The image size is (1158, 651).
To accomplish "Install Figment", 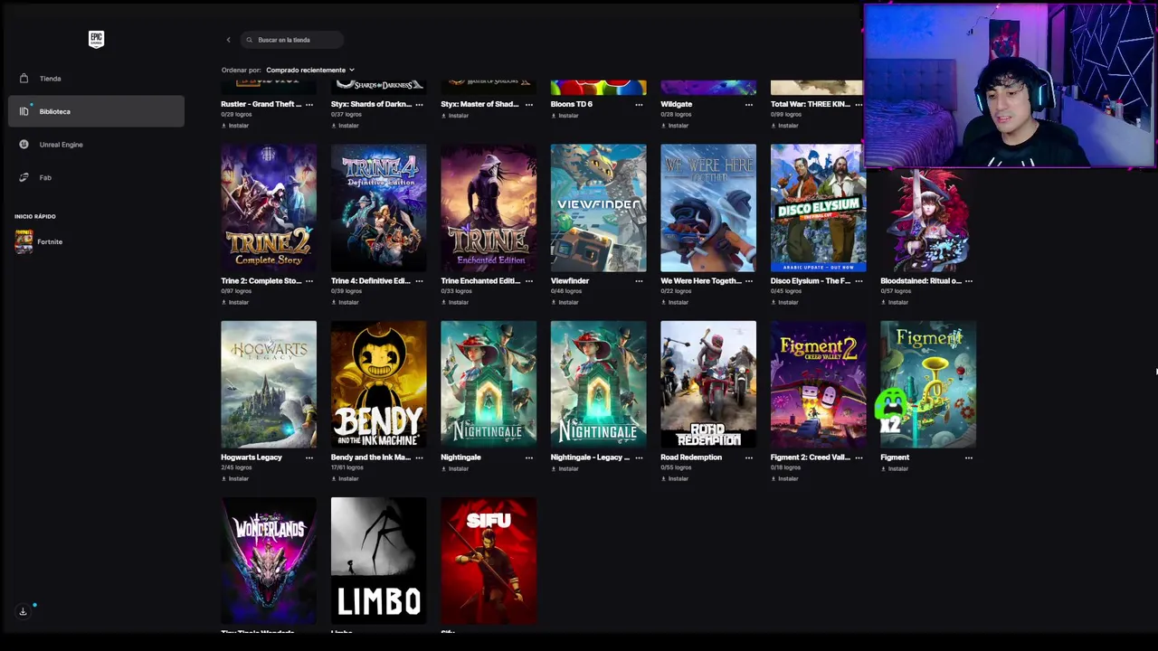I will click(x=895, y=468).
